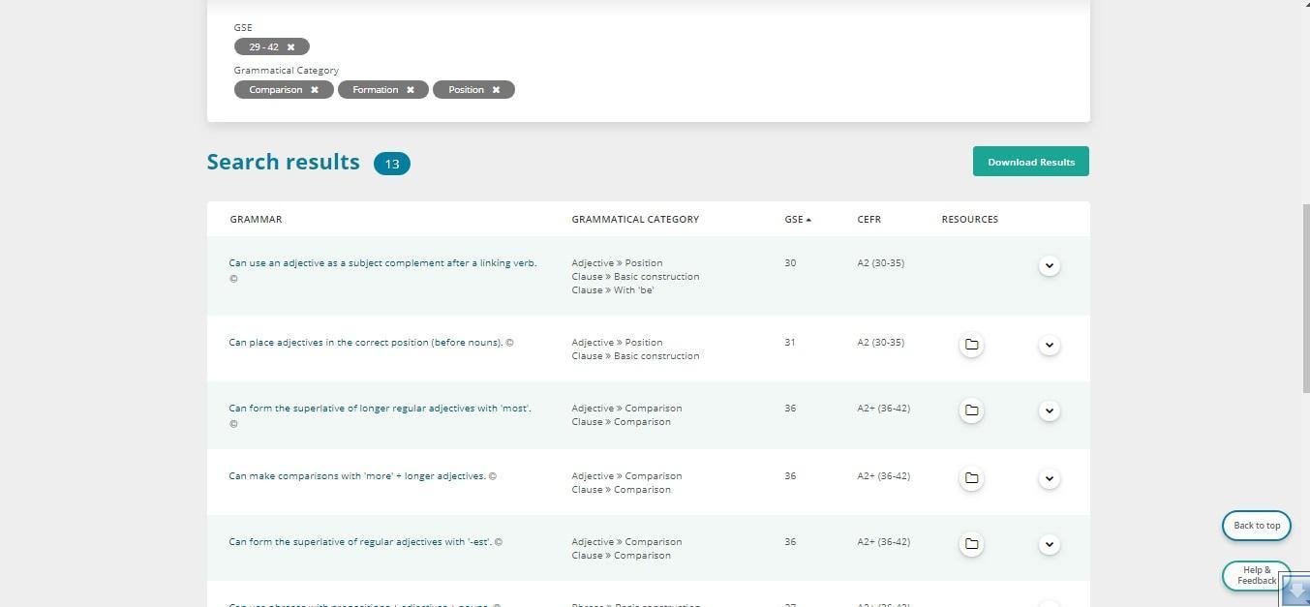Open resources folder for superlative '-est' row

971,544
